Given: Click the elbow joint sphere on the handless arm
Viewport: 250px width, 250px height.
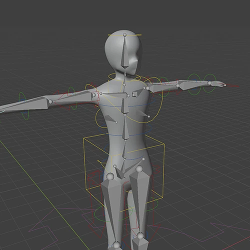Looking at the screenshot, I should pyautogui.click(x=51, y=101).
